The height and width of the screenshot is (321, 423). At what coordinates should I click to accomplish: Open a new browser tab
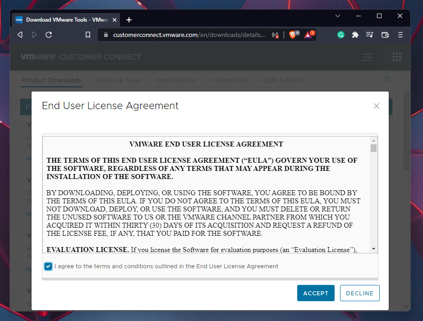[129, 20]
